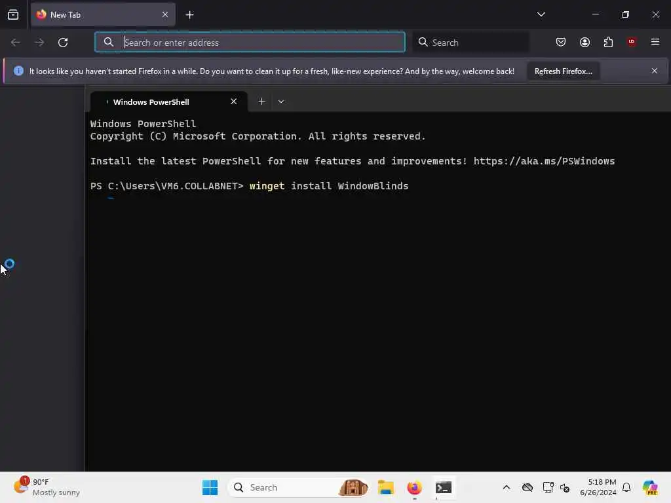This screenshot has width=671, height=503.
Task: Open the muted volume tray icon
Action: pyautogui.click(x=564, y=487)
